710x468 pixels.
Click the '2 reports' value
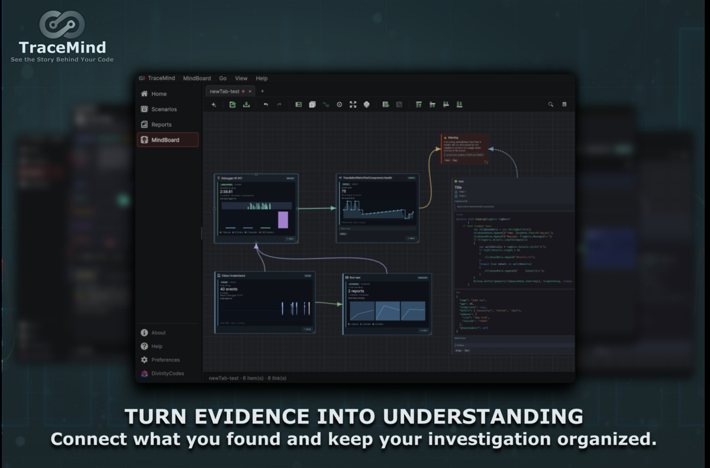tap(357, 291)
